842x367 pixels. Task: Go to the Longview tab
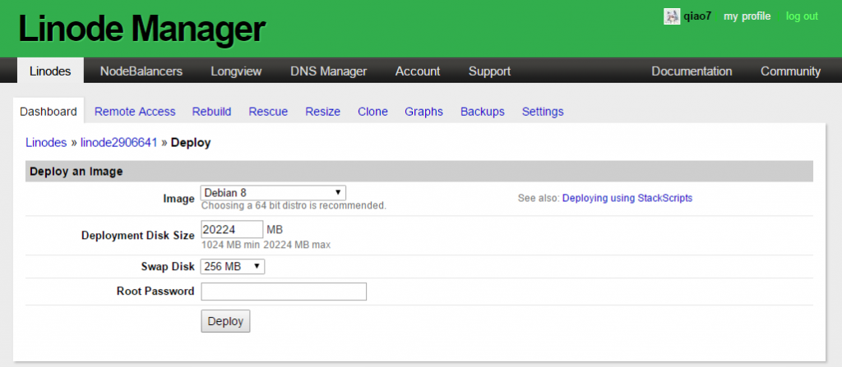tap(236, 71)
